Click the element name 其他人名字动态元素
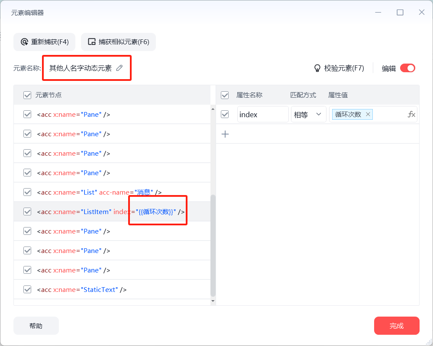This screenshot has width=433, height=346. (x=81, y=68)
